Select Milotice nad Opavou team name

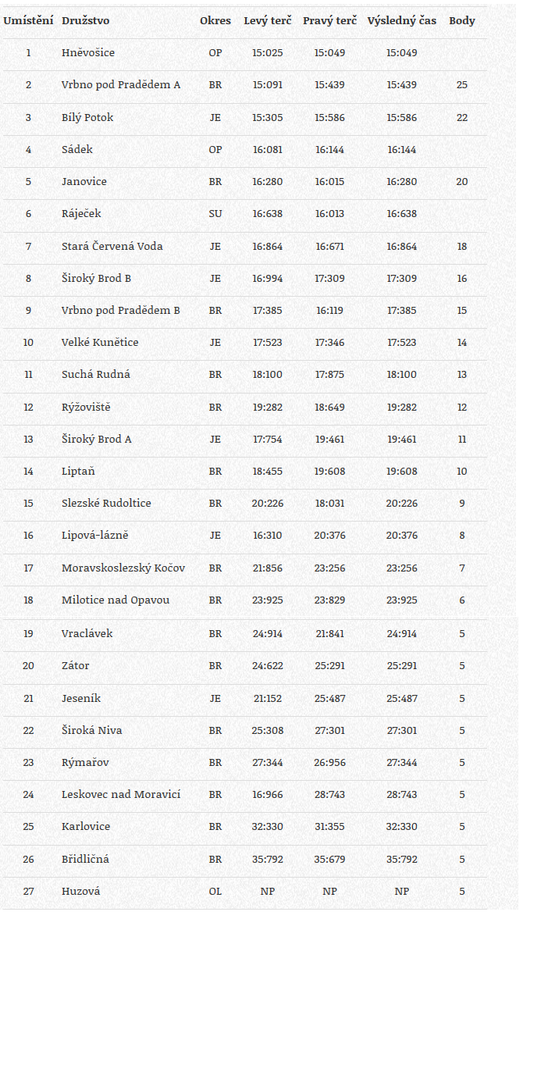click(x=116, y=600)
